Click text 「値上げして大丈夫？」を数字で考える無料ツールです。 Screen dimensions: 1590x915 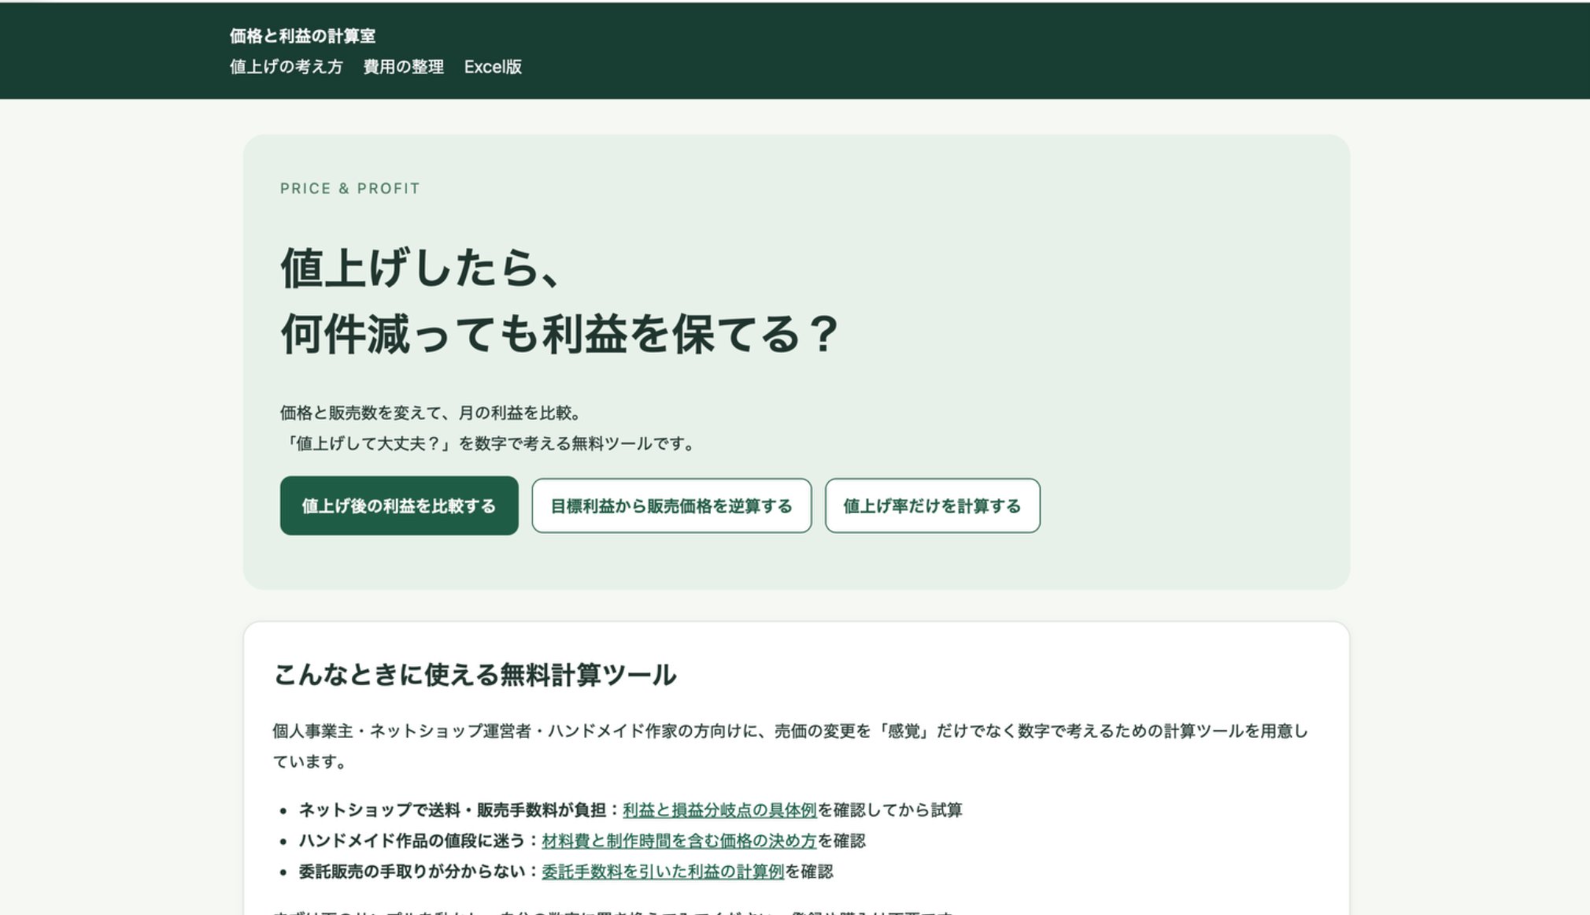click(490, 444)
